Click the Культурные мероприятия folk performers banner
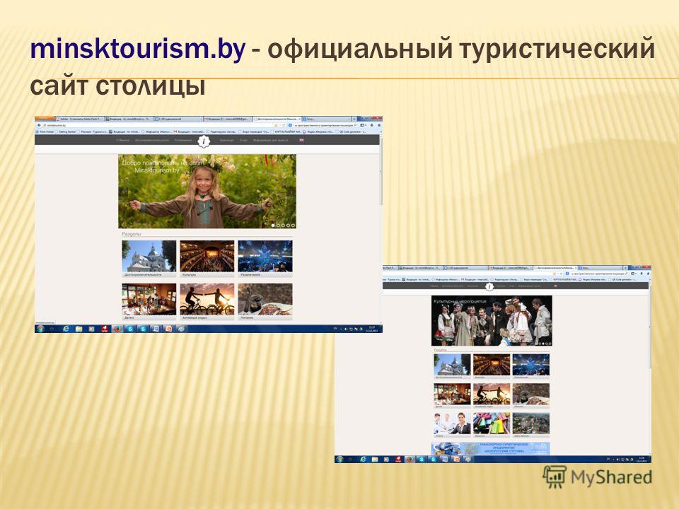The width and height of the screenshot is (679, 509). click(x=492, y=320)
